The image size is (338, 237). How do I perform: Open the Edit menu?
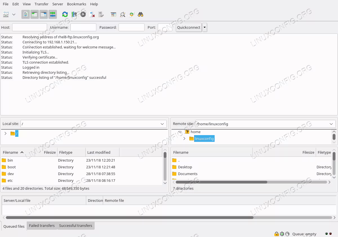(16, 4)
